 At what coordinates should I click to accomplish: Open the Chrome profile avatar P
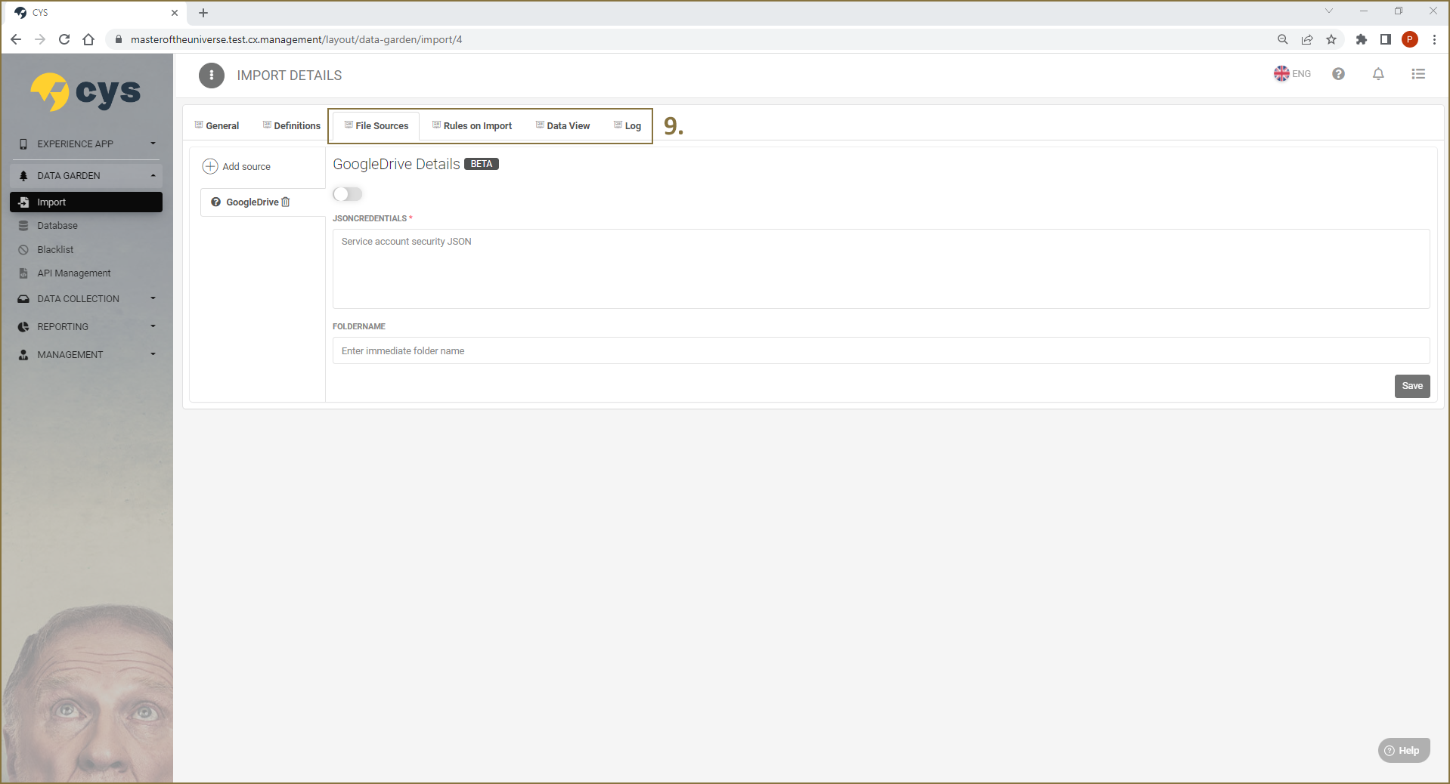pyautogui.click(x=1410, y=39)
